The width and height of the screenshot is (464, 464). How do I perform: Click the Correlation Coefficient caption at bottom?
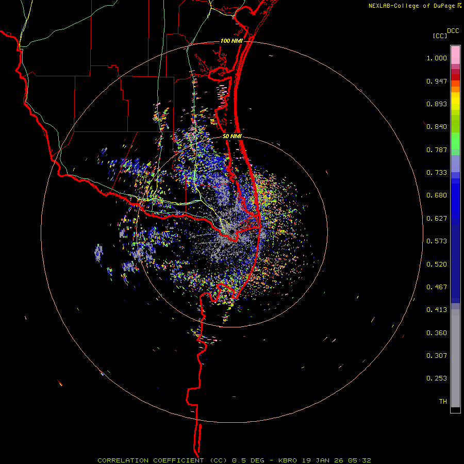(234, 460)
